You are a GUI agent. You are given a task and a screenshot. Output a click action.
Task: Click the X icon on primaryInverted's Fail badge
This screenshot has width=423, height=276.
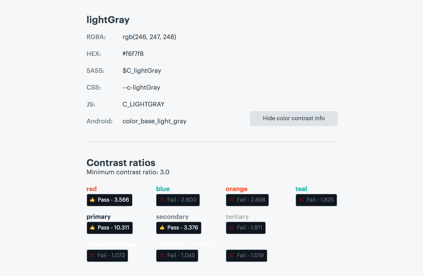point(93,255)
